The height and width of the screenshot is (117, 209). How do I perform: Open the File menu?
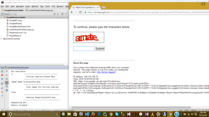click(2, 6)
